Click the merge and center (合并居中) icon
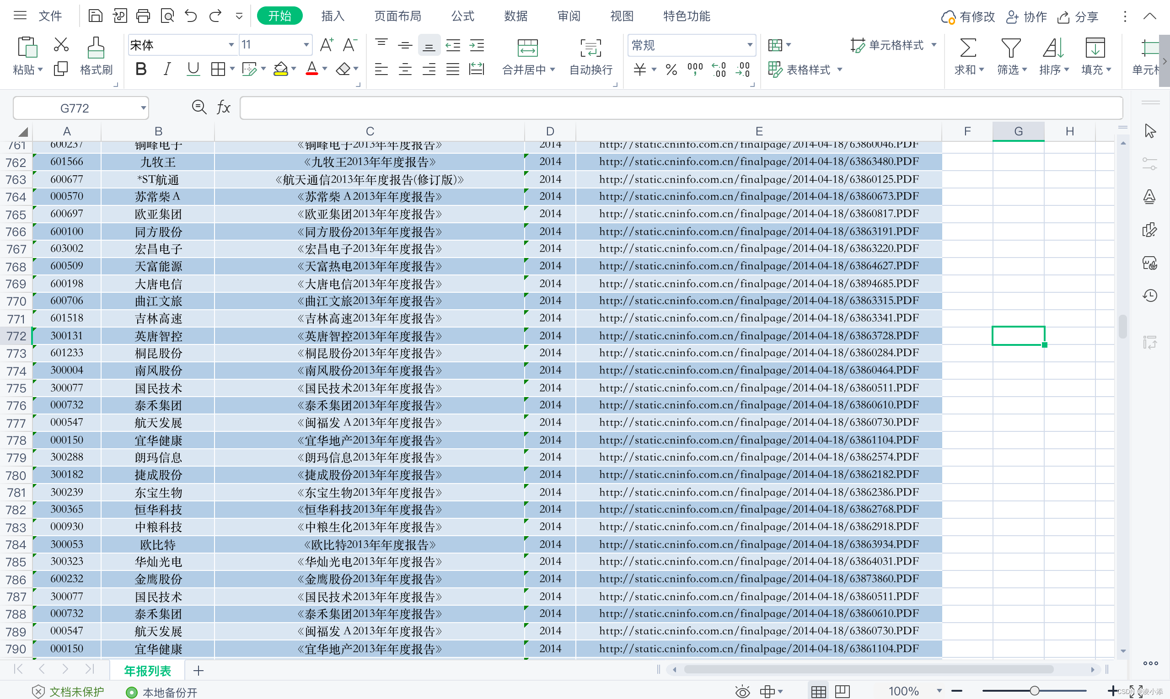 [x=527, y=48]
